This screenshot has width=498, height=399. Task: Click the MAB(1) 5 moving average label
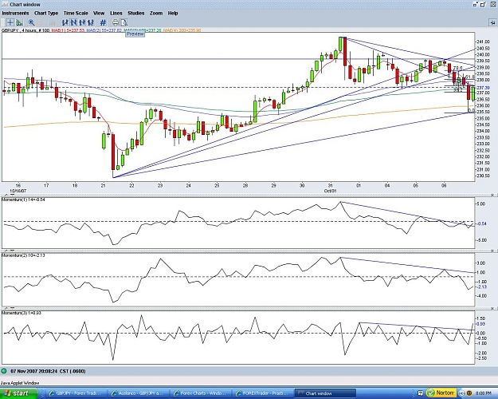tap(69, 30)
